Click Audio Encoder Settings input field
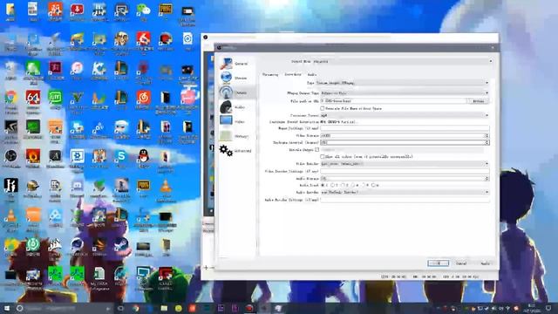The height and width of the screenshot is (314, 558). [405, 200]
